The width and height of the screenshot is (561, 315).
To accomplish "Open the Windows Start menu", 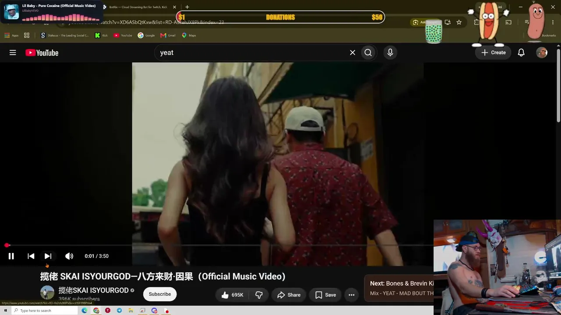I will [5, 311].
